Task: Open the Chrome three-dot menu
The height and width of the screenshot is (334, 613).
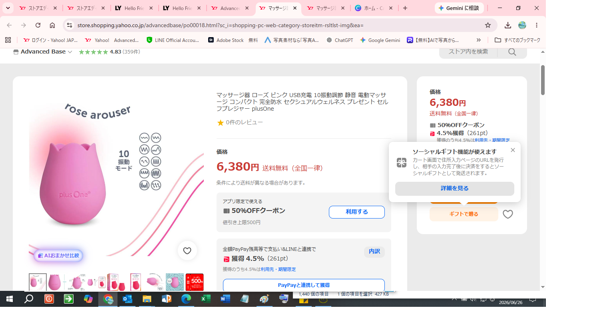Action: (537, 25)
